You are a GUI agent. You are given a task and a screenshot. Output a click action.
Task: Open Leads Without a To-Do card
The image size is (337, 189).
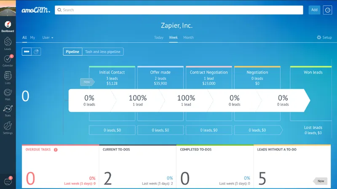tap(292, 167)
